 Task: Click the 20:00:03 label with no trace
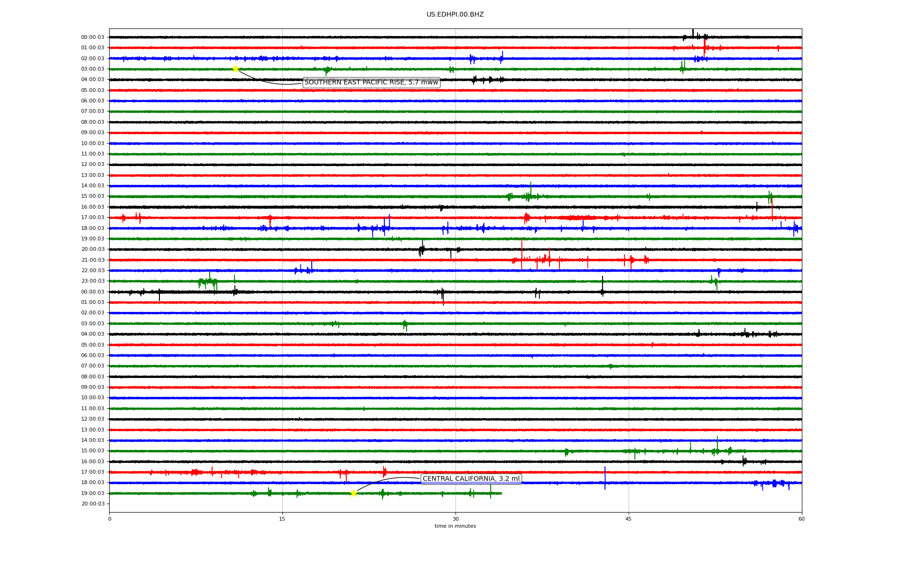[93, 504]
